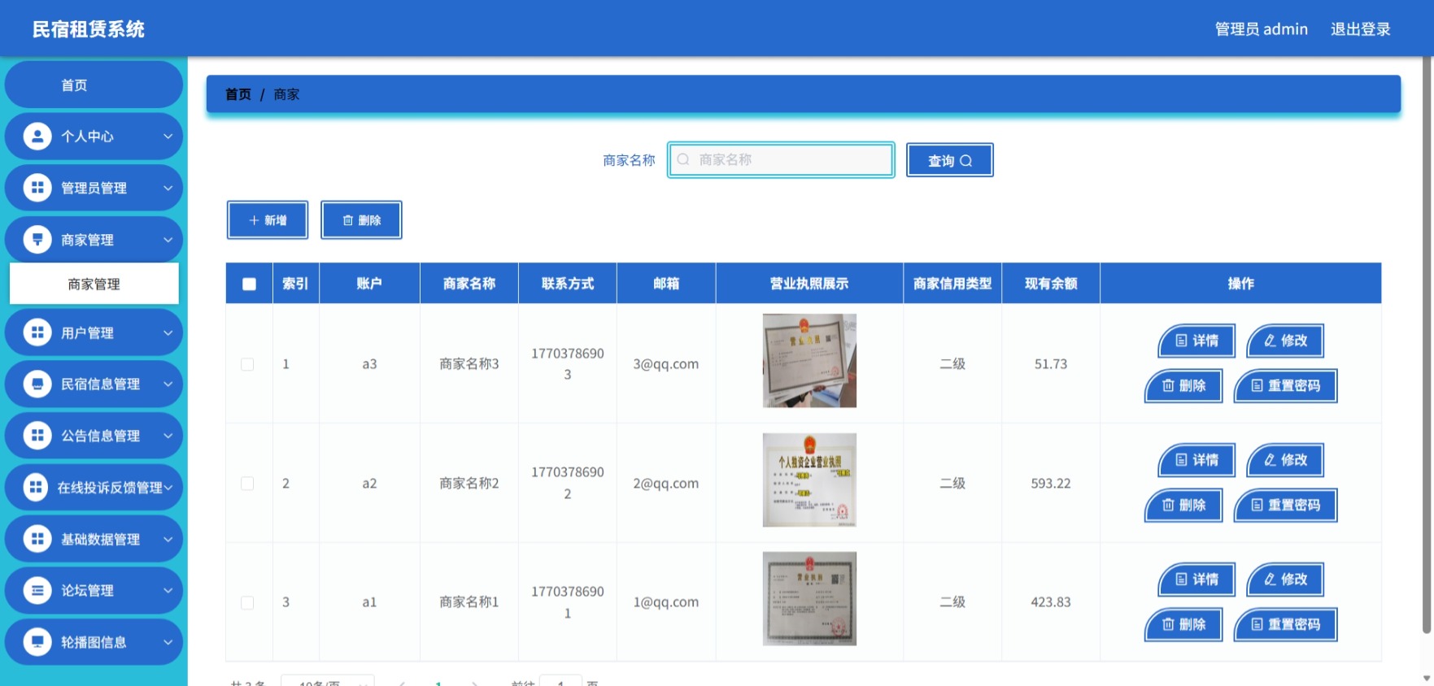Click the 修改 pencil icon for a3
The image size is (1434, 686).
tap(1270, 341)
